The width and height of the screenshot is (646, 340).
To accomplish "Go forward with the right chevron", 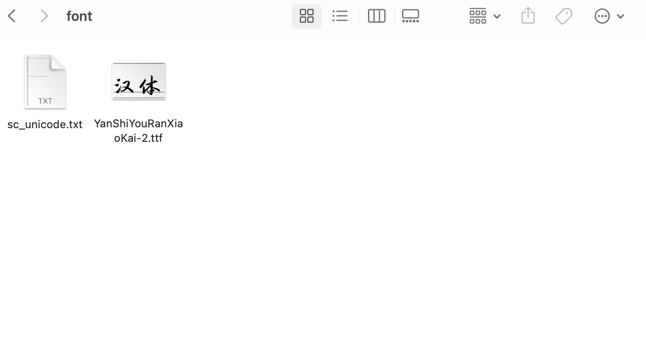I will [x=44, y=16].
